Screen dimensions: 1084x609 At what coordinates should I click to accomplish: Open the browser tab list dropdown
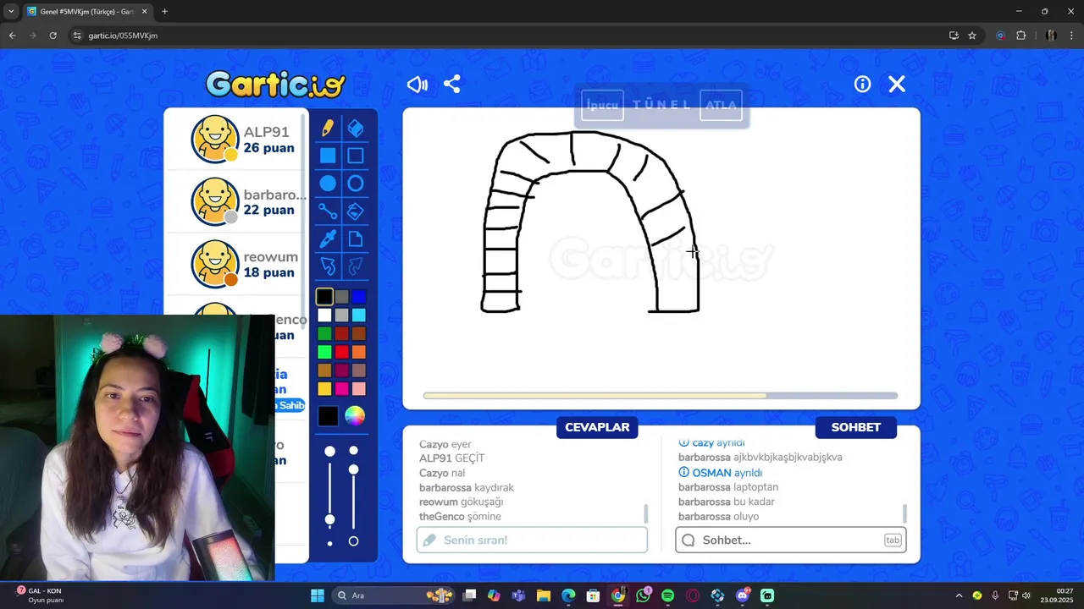click(x=11, y=12)
